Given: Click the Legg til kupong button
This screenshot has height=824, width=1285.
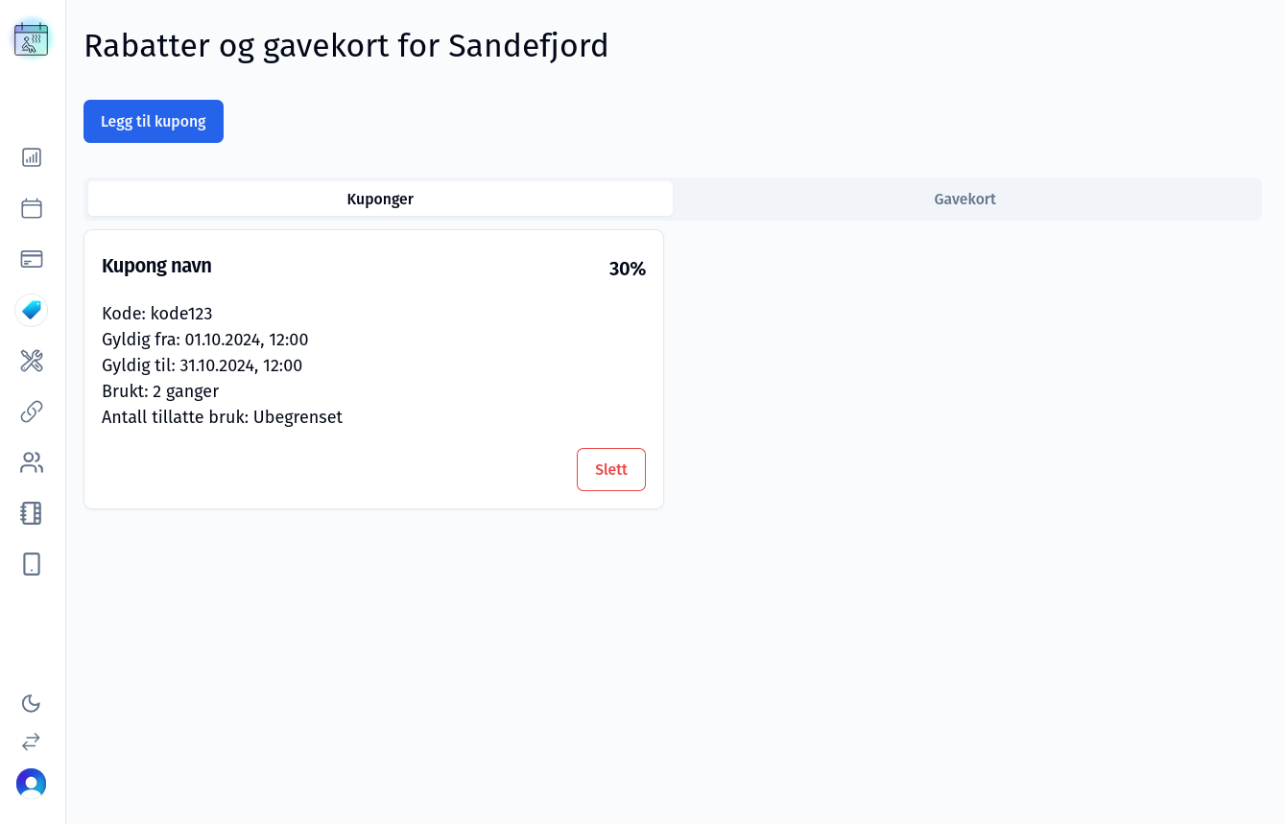Looking at the screenshot, I should point(154,122).
